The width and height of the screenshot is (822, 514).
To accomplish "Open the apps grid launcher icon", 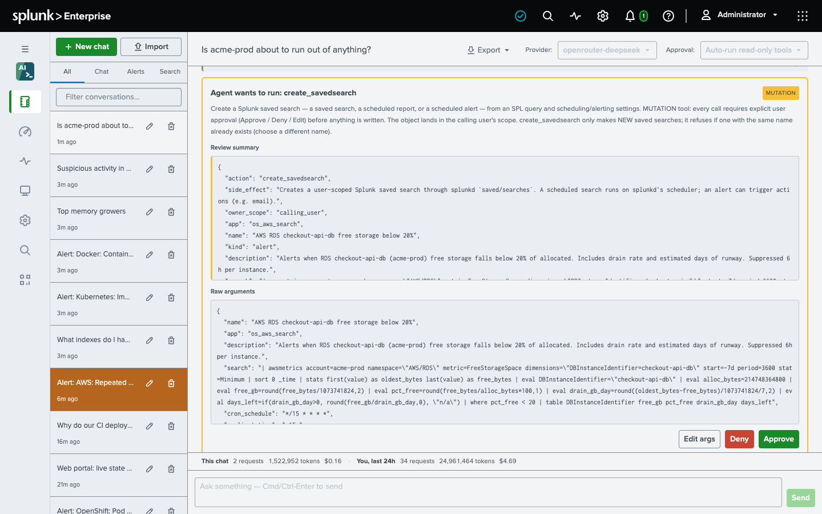I will 803,16.
